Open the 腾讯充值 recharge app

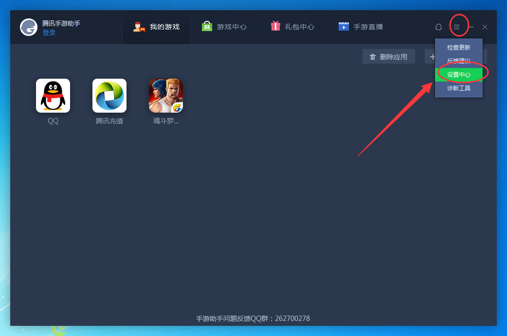point(109,95)
